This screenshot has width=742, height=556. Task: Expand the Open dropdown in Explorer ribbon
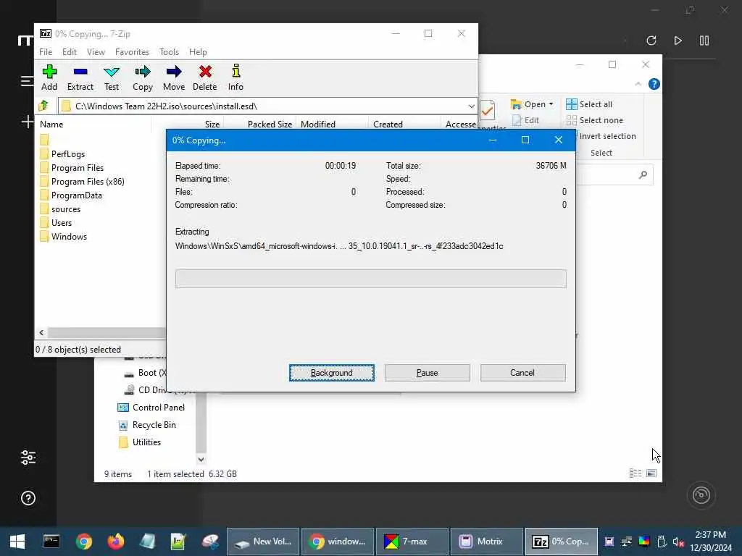coord(551,104)
